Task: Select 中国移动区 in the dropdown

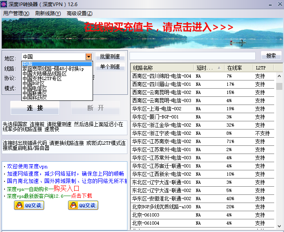Action: pyautogui.click(x=35, y=98)
